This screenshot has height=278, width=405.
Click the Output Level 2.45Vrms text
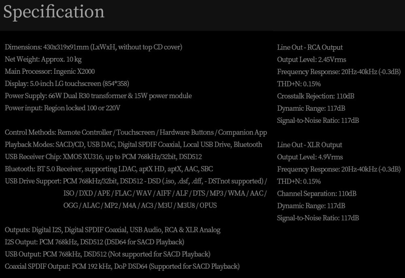click(311, 60)
